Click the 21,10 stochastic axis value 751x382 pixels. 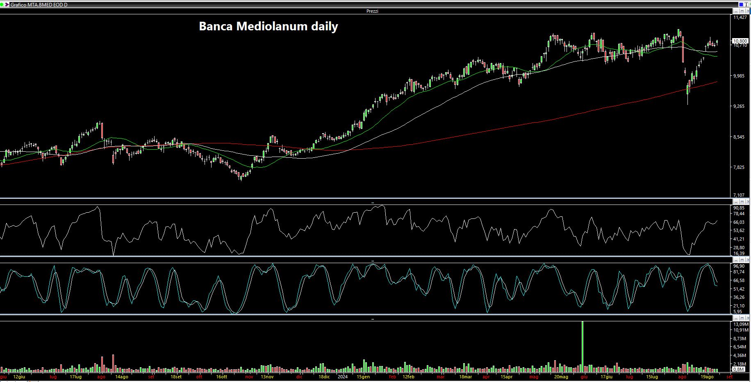click(739, 306)
